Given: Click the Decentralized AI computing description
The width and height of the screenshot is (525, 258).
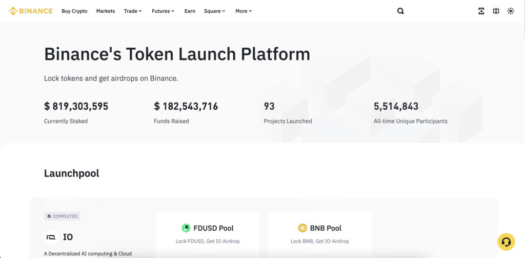Looking at the screenshot, I should tap(88, 254).
